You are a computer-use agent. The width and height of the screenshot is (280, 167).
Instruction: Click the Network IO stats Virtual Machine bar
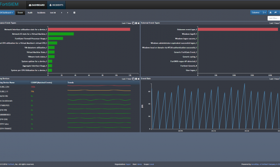point(61,34)
